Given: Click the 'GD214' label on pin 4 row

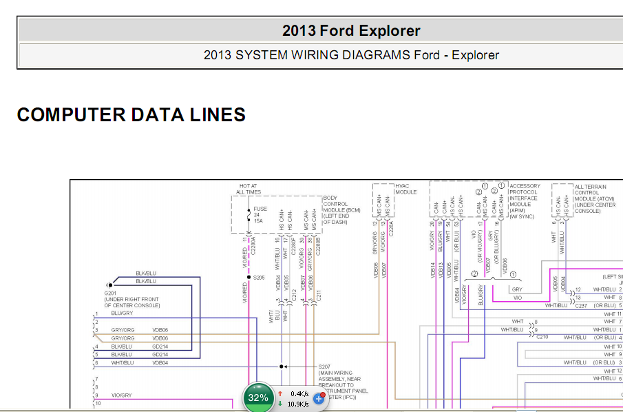Looking at the screenshot, I should [160, 347].
